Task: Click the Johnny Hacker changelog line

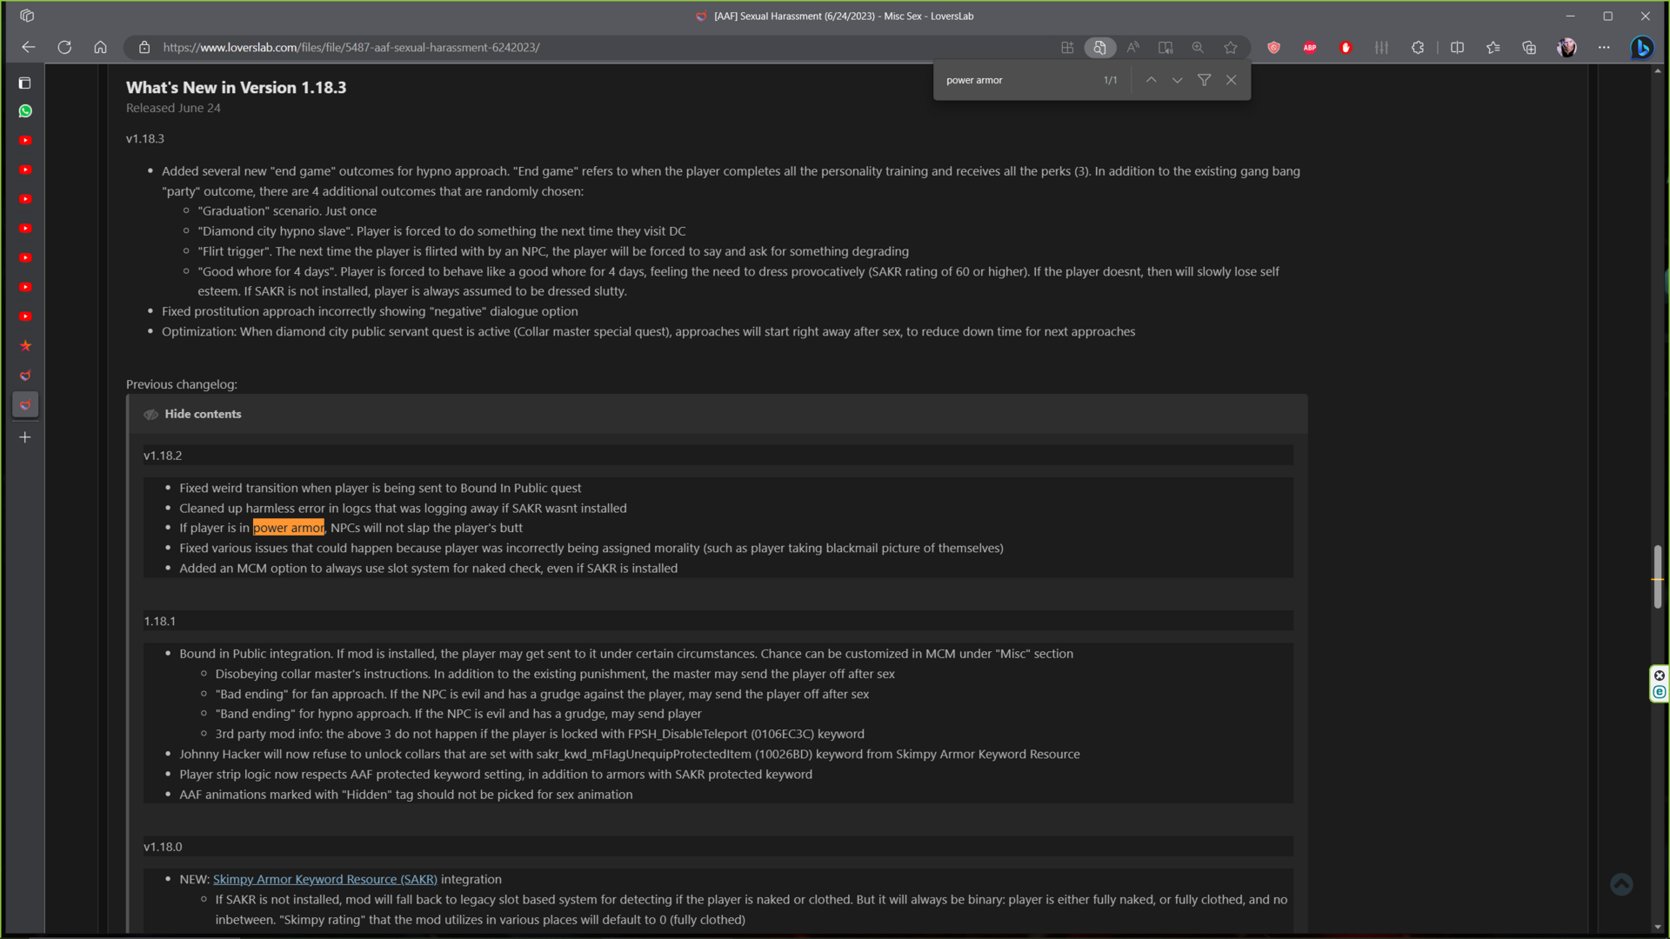Action: [630, 755]
